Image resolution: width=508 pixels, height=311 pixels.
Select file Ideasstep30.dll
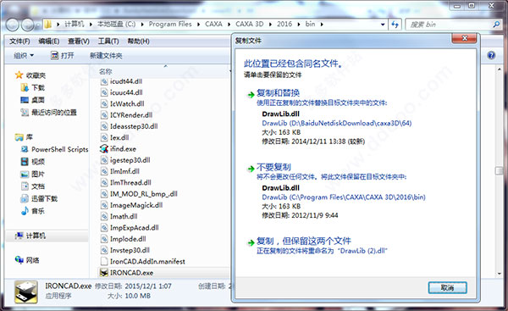tap(134, 126)
